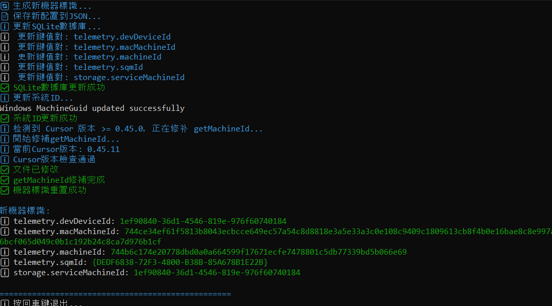Click the info icon beside Cursor版本檢查通過
The image size is (552, 306).
pos(5,160)
